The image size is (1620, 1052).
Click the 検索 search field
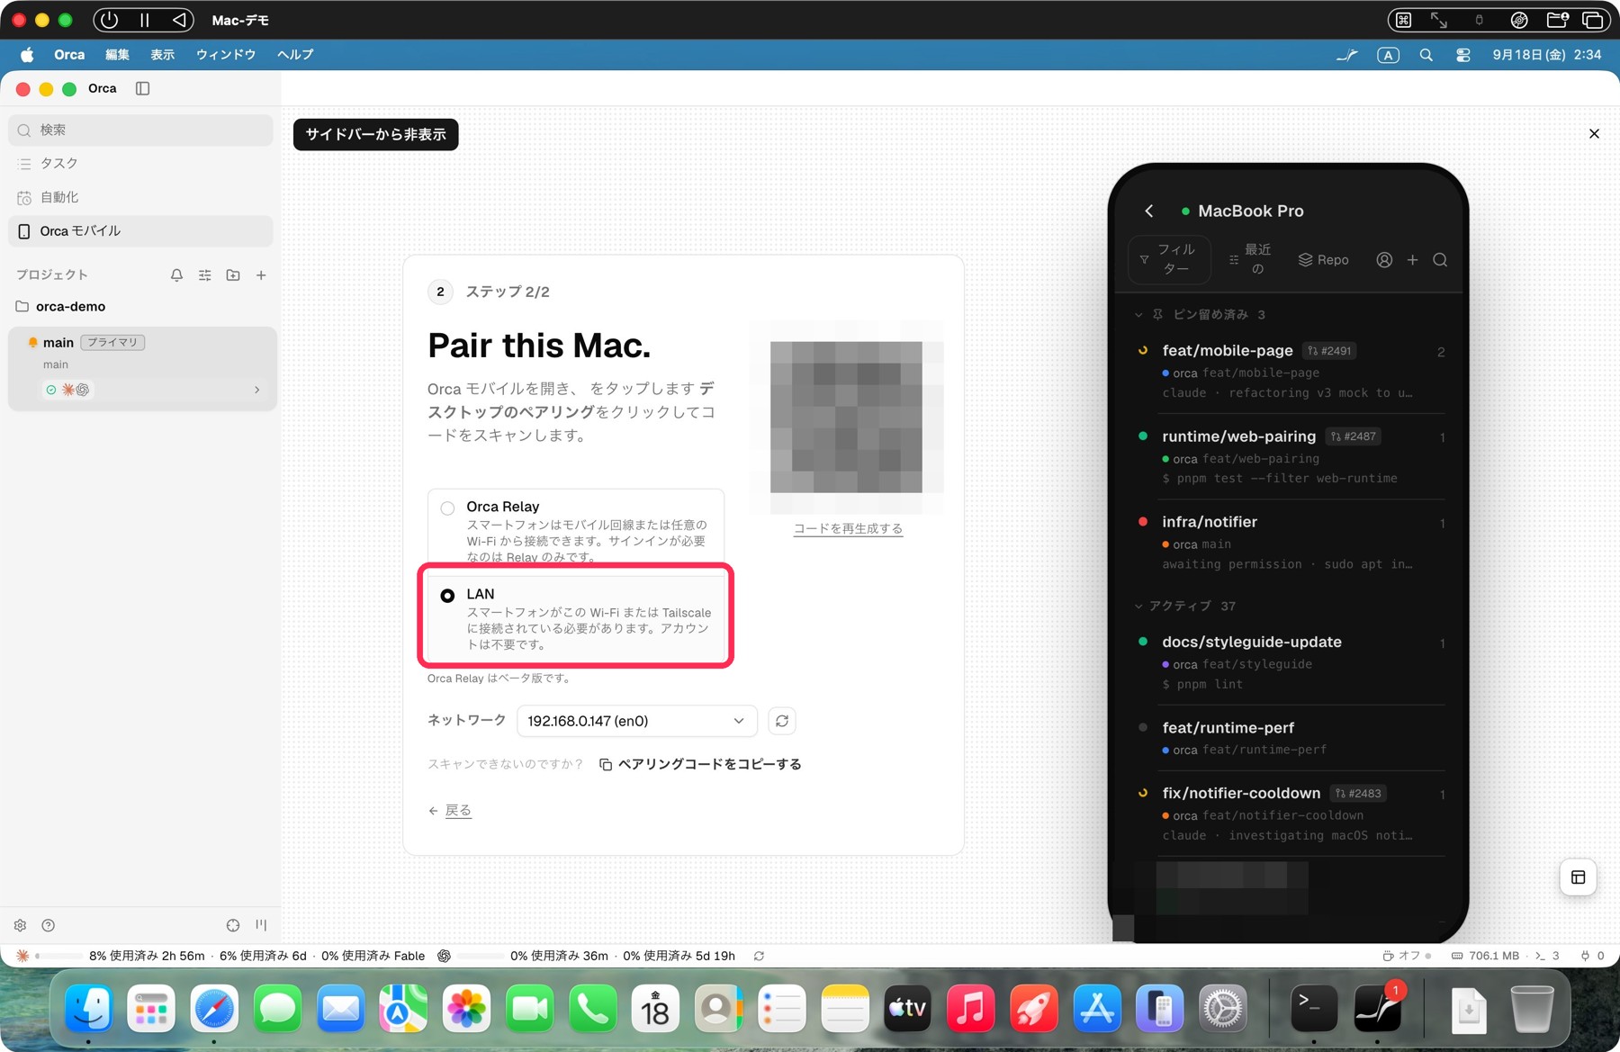[140, 130]
